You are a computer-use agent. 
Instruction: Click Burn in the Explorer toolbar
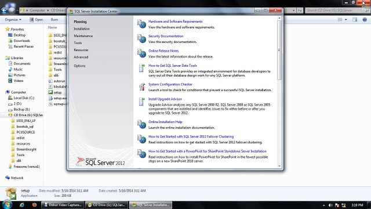coord(54,19)
